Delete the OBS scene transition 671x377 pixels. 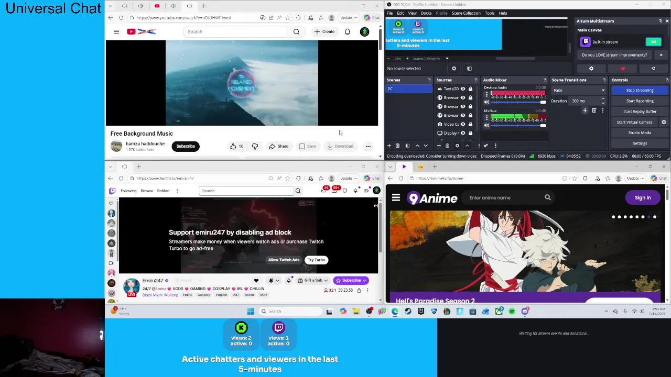click(594, 110)
